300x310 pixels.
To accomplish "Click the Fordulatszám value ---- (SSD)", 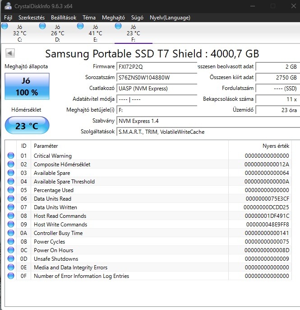I will 278,89.
